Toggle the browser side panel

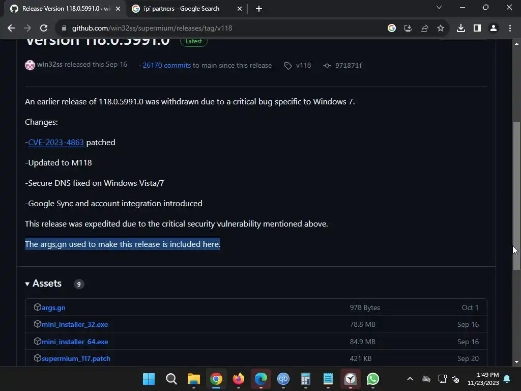click(477, 29)
